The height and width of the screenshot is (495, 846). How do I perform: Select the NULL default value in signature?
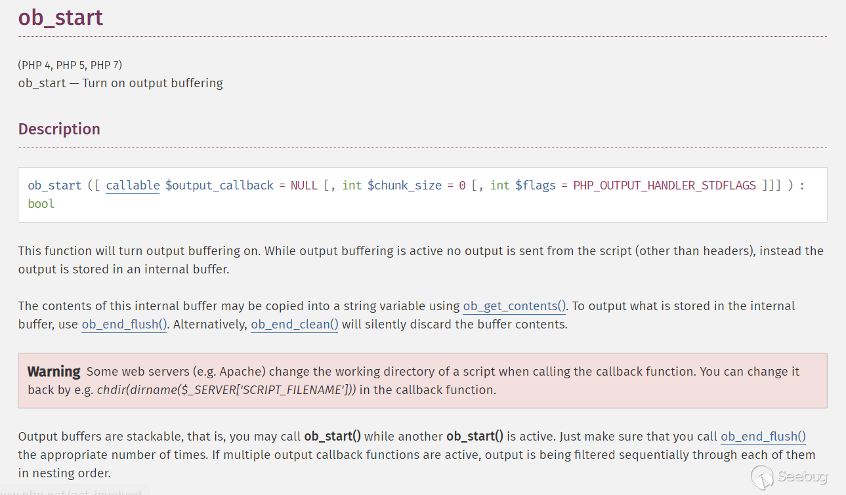click(x=304, y=186)
